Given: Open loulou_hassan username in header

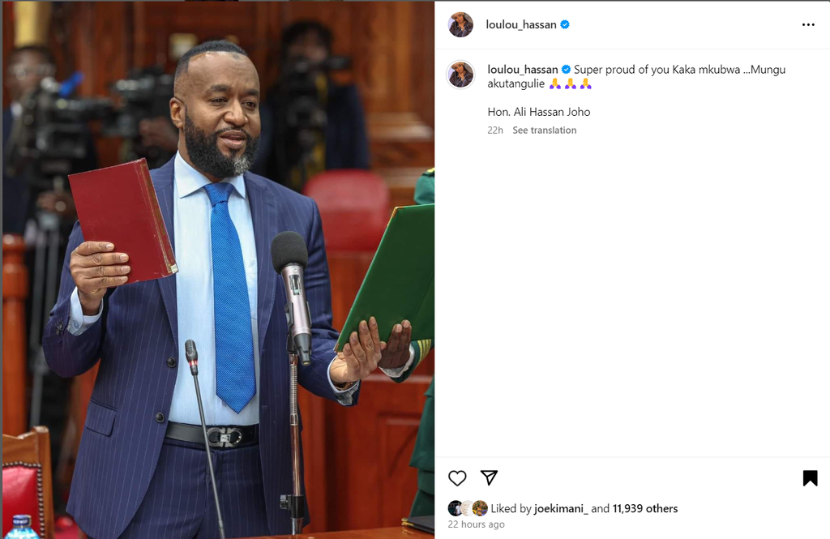Looking at the screenshot, I should point(521,25).
